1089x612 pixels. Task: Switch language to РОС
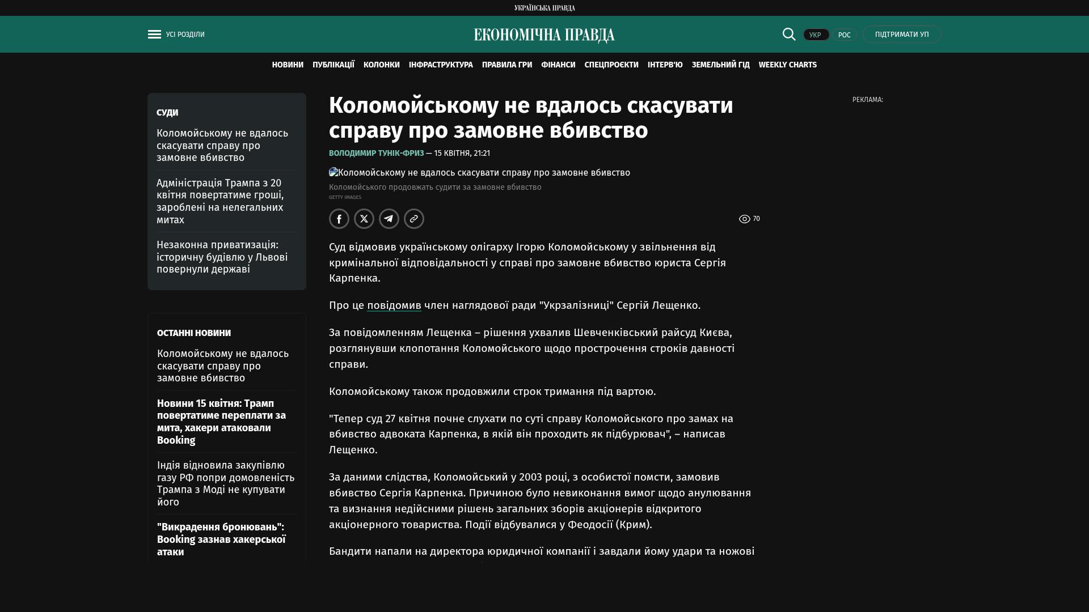(844, 35)
